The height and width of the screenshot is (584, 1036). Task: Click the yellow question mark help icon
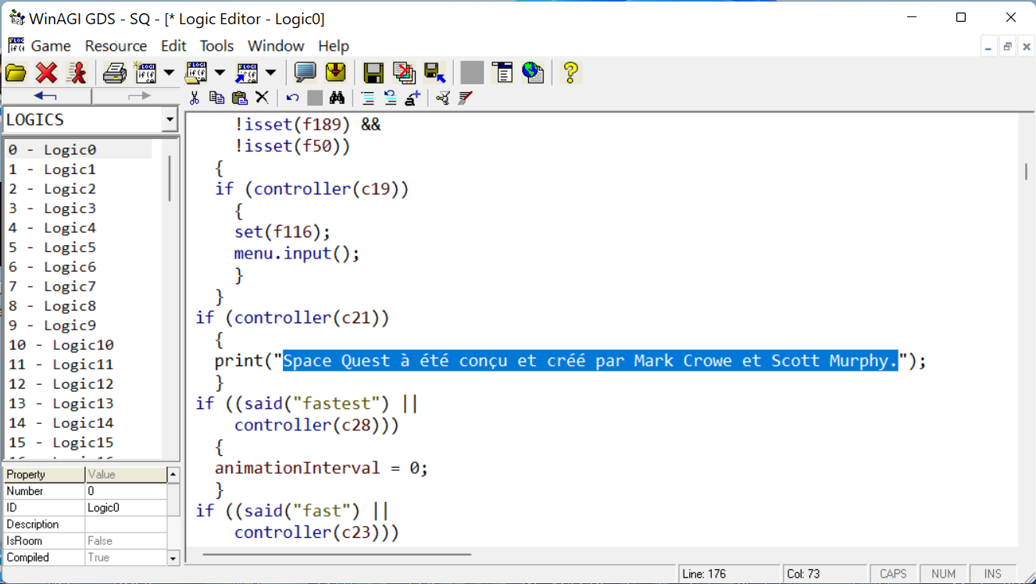[571, 73]
